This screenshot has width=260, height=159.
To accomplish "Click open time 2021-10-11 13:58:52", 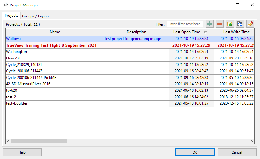I will [x=191, y=65].
